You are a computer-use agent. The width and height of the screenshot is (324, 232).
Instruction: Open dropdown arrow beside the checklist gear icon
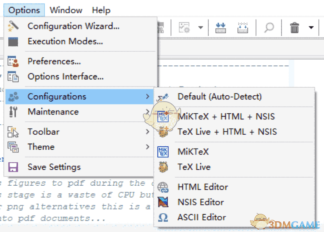pos(200,28)
